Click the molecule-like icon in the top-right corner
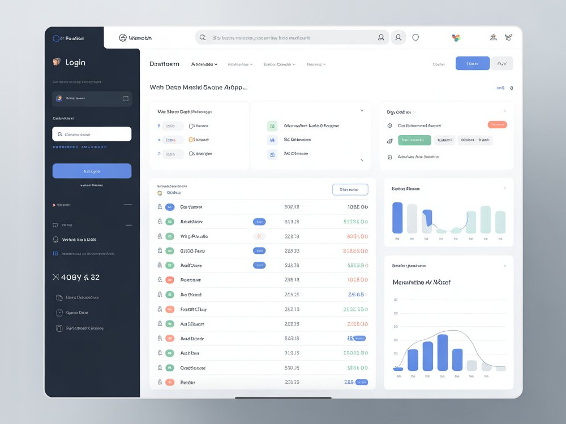This screenshot has height=424, width=566. pyautogui.click(x=509, y=37)
